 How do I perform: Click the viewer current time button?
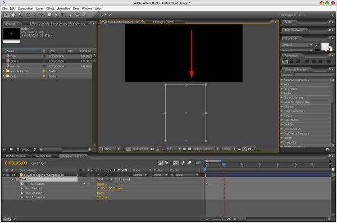(x=140, y=149)
